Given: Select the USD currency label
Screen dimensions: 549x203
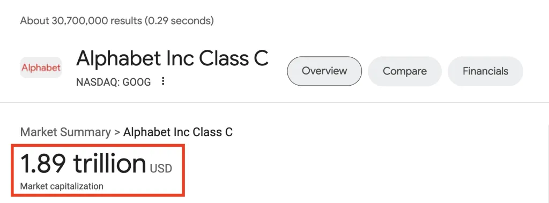Looking at the screenshot, I should (161, 169).
